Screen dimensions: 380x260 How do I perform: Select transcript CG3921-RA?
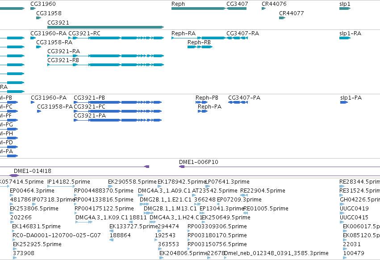[106, 56]
